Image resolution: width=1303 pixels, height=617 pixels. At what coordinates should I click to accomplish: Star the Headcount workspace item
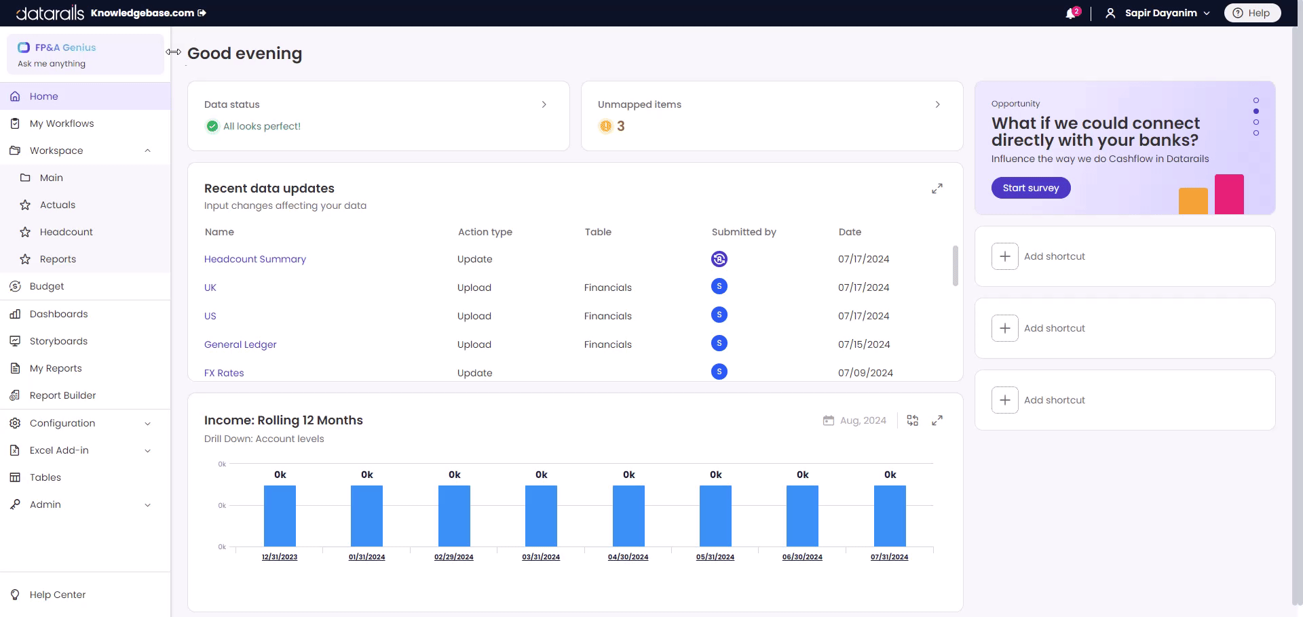pos(25,232)
